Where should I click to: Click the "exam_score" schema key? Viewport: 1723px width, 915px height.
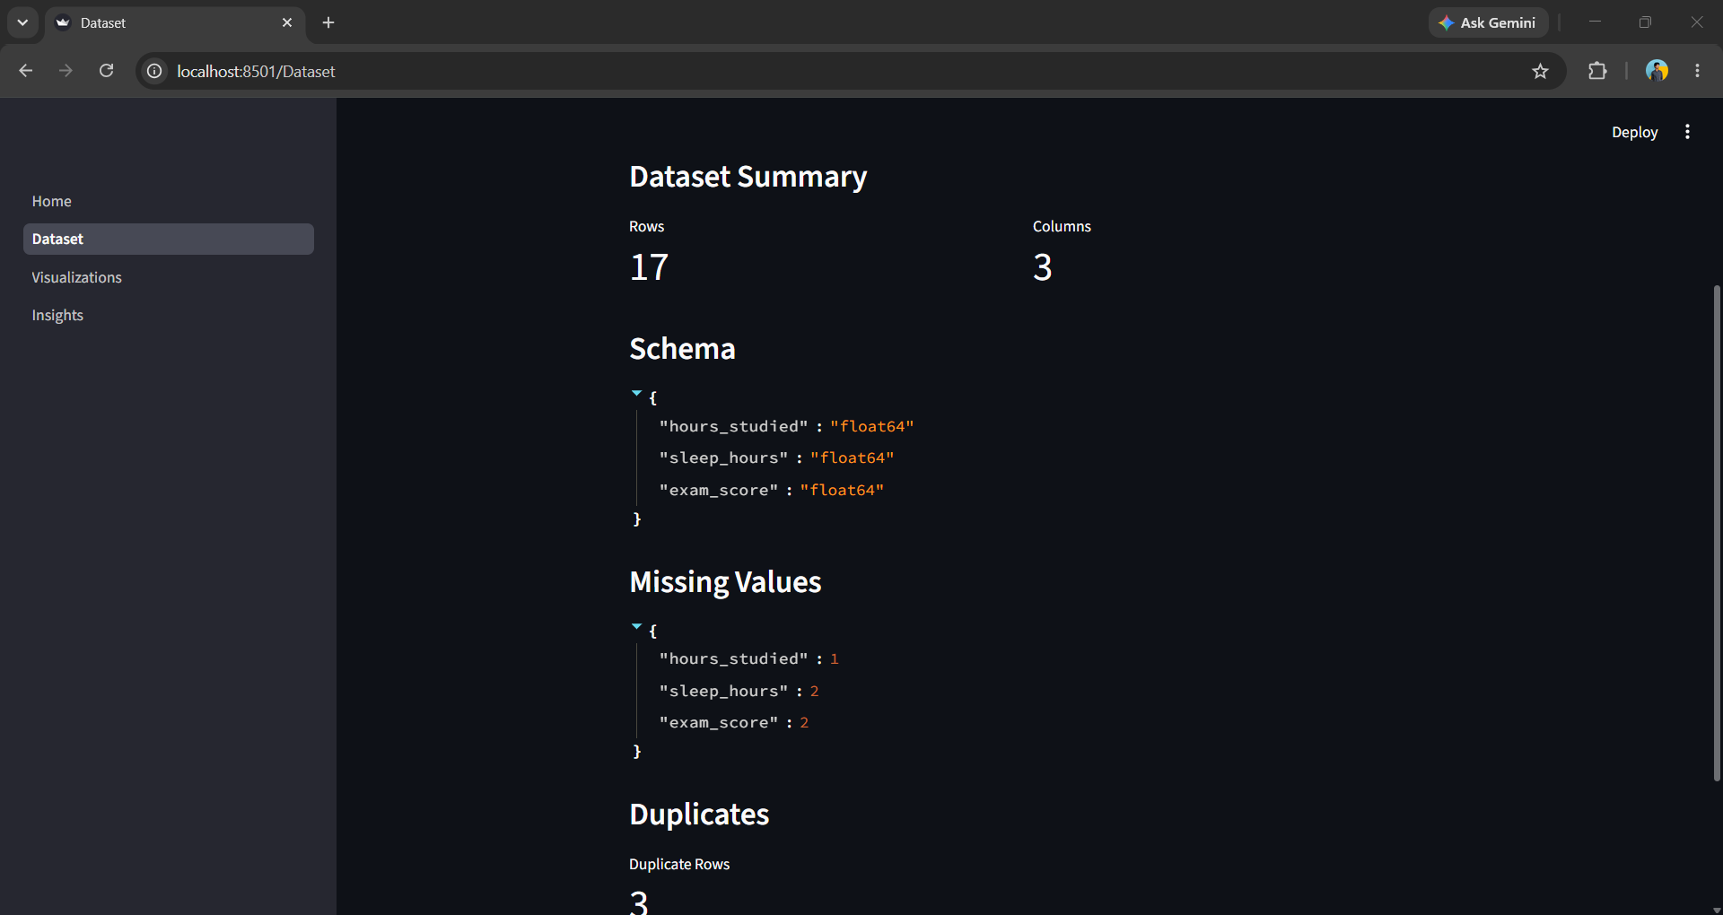click(x=719, y=490)
